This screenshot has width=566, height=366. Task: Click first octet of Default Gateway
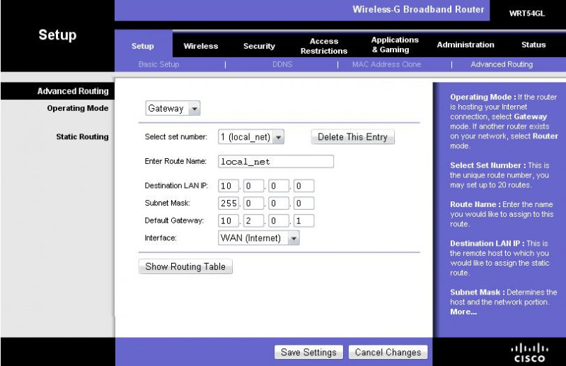[x=228, y=220]
